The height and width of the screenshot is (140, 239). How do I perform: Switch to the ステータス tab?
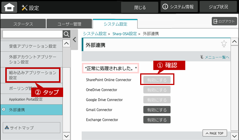[23, 24]
